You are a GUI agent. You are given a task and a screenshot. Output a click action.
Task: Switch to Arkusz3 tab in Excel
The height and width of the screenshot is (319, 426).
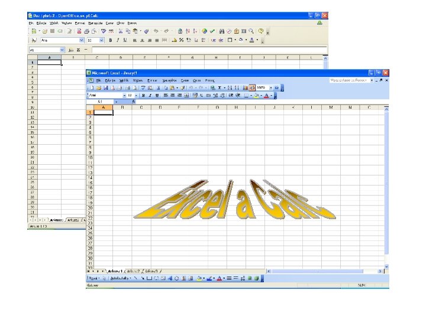pos(151,271)
